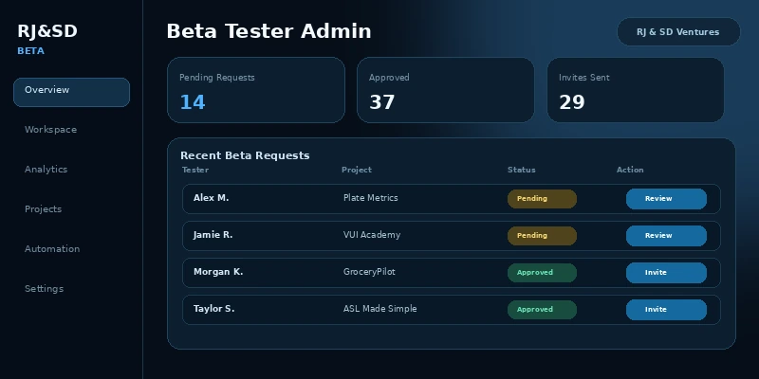Image resolution: width=759 pixels, height=379 pixels.
Task: Click the Approved badge for Taylor S.
Action: coord(542,310)
